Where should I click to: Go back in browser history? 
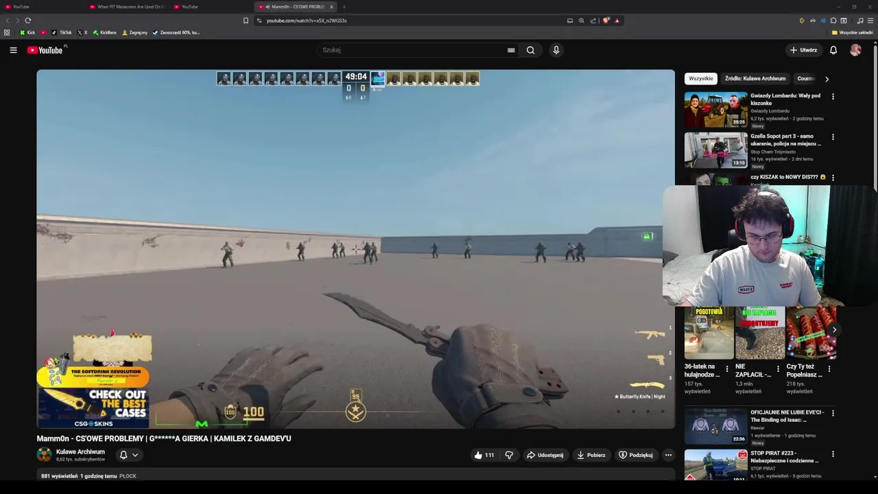8,21
